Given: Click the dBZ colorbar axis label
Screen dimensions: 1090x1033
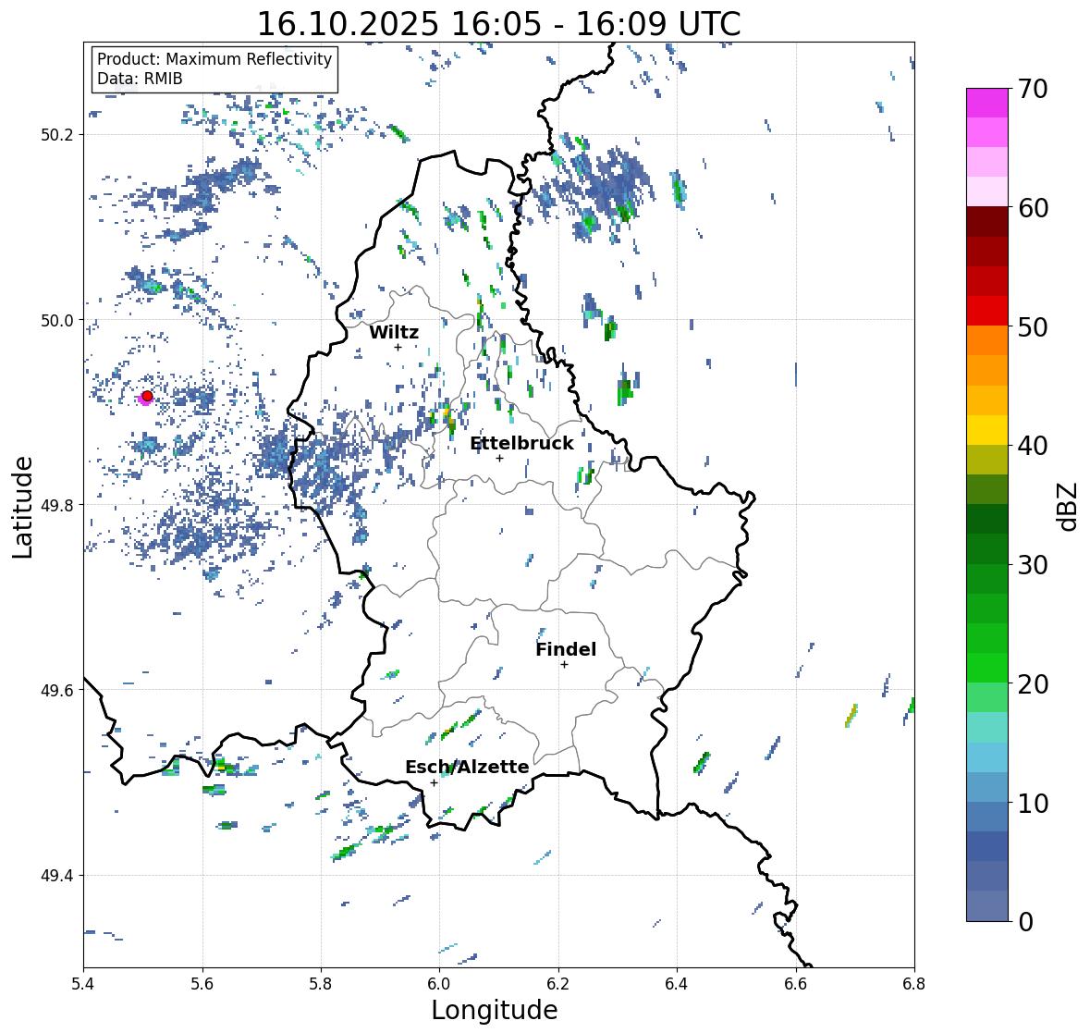Looking at the screenshot, I should click(1069, 506).
